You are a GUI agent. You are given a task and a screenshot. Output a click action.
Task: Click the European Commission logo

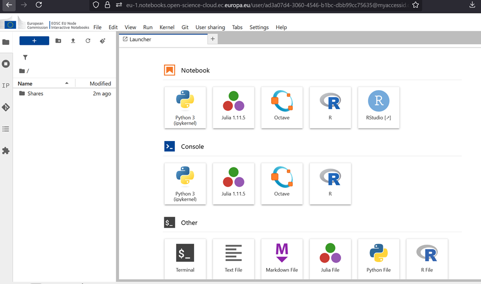click(24, 24)
